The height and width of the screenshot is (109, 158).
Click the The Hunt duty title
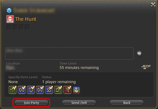26,19
